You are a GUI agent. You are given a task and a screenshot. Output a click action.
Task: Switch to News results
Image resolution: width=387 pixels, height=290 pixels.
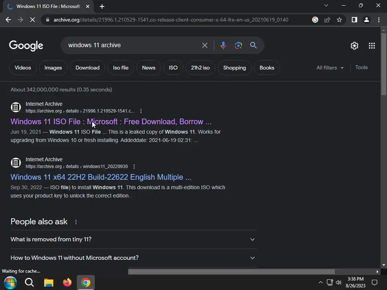pyautogui.click(x=149, y=68)
